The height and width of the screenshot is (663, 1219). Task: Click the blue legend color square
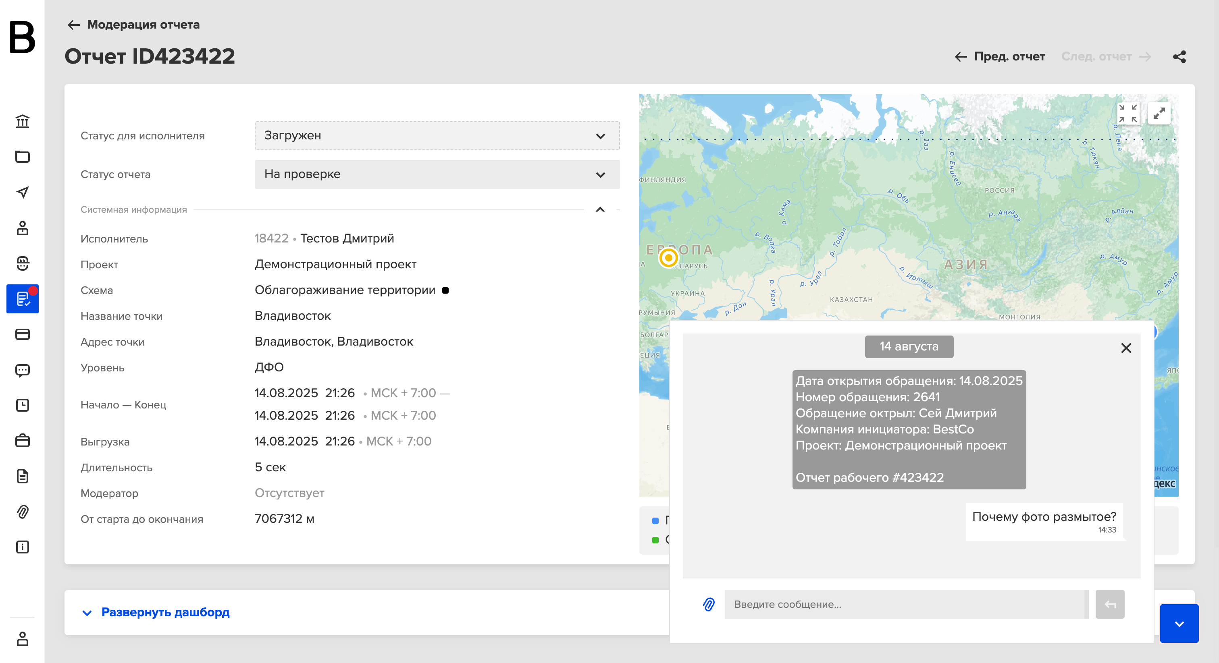pyautogui.click(x=655, y=521)
